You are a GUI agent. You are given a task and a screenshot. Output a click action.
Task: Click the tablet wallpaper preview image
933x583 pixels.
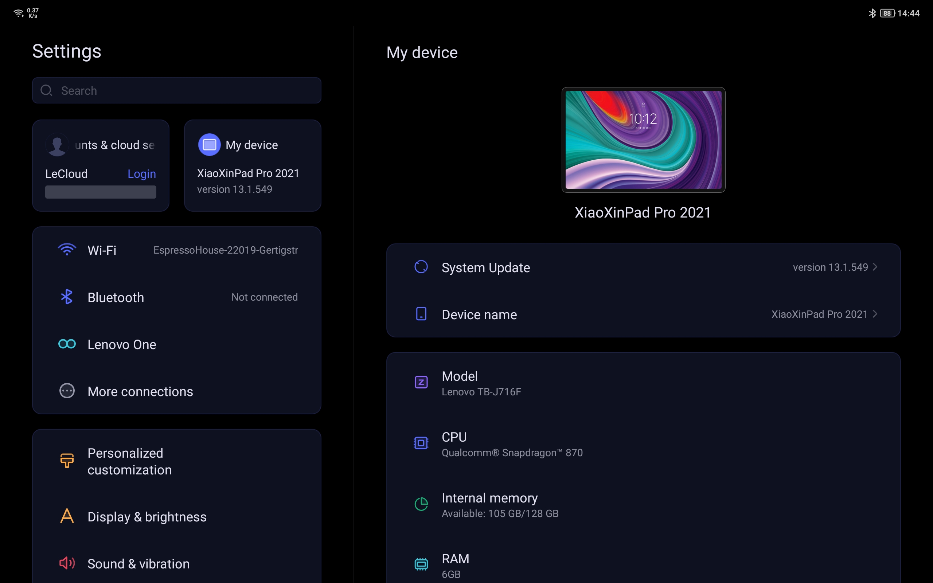pos(643,140)
